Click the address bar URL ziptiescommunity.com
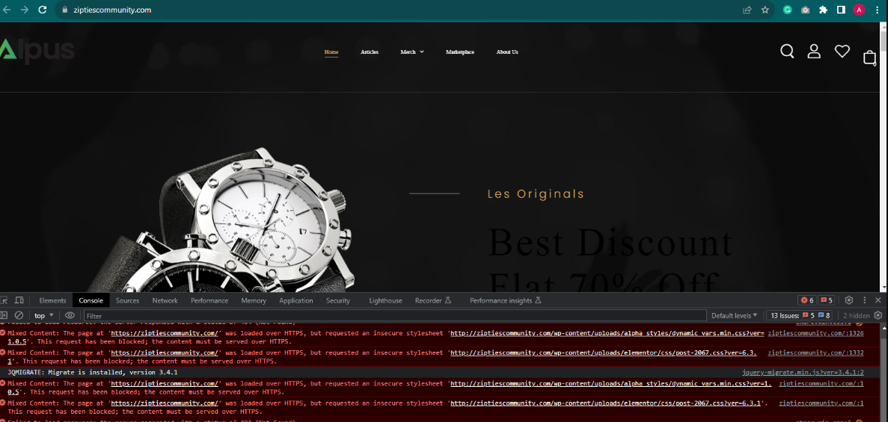888x422 pixels. click(x=113, y=10)
